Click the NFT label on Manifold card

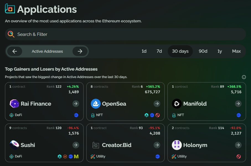180,115
